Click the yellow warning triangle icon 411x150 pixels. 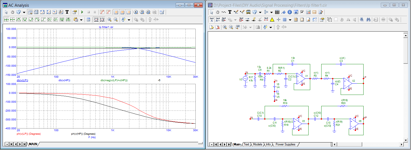(272, 20)
